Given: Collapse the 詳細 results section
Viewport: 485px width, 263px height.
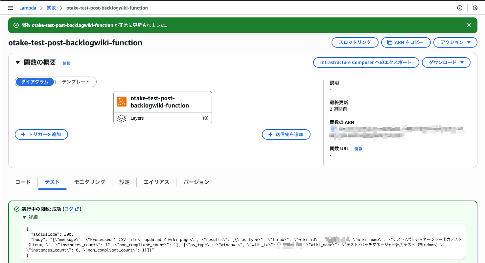Looking at the screenshot, I should [24, 217].
